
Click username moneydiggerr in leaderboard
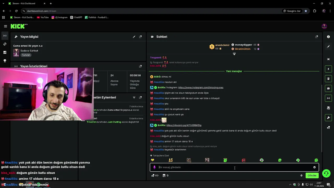click(244, 45)
